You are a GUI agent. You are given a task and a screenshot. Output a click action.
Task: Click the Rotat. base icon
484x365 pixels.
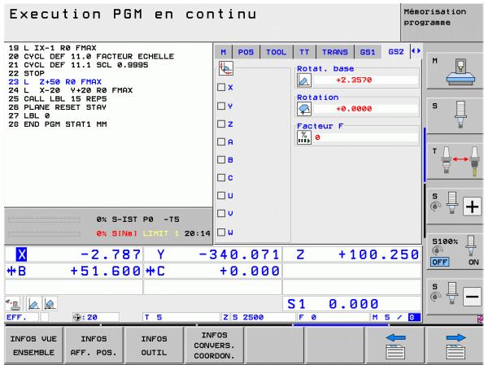point(304,80)
